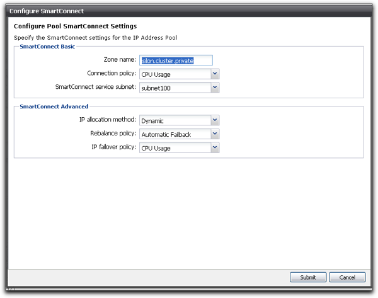Click the 'IP allocation method:' label
Viewport: 378px width, 298px height.
108,120
